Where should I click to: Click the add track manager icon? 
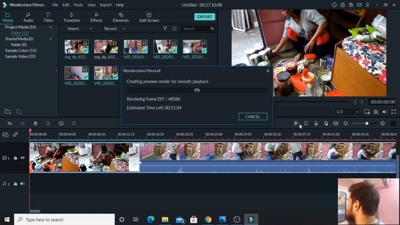6,134
